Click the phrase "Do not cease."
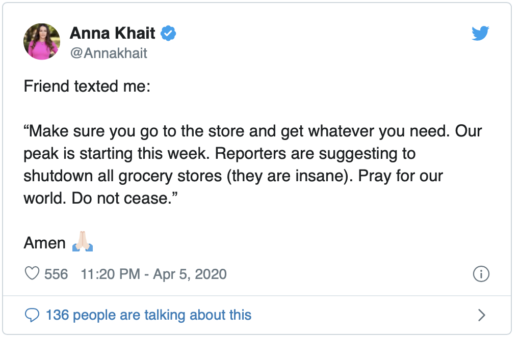Image resolution: width=520 pixels, height=338 pixels. (124, 199)
